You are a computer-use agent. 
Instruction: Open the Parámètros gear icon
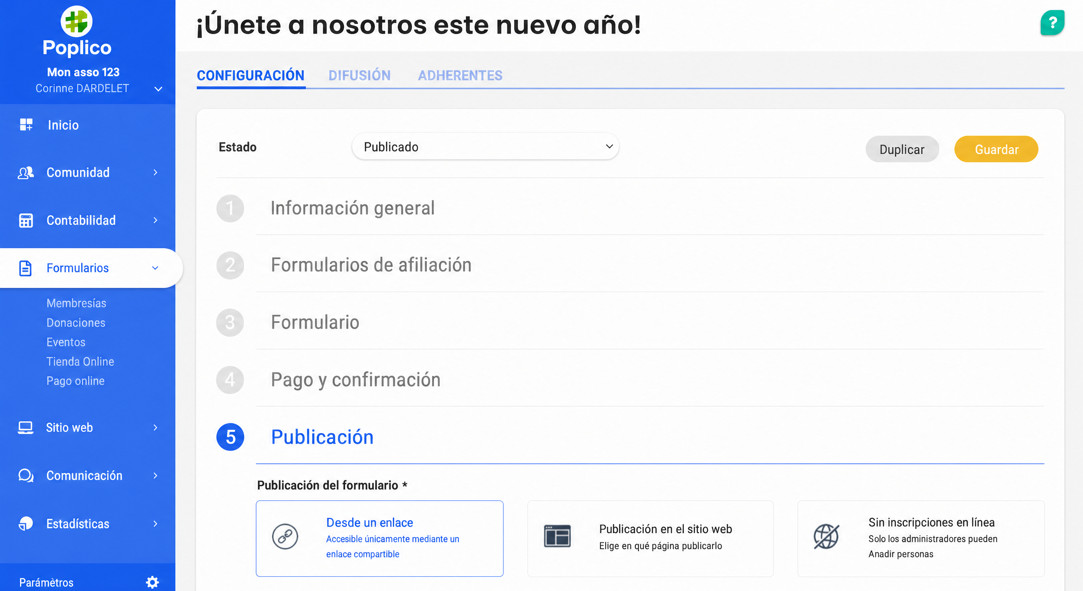tap(152, 582)
